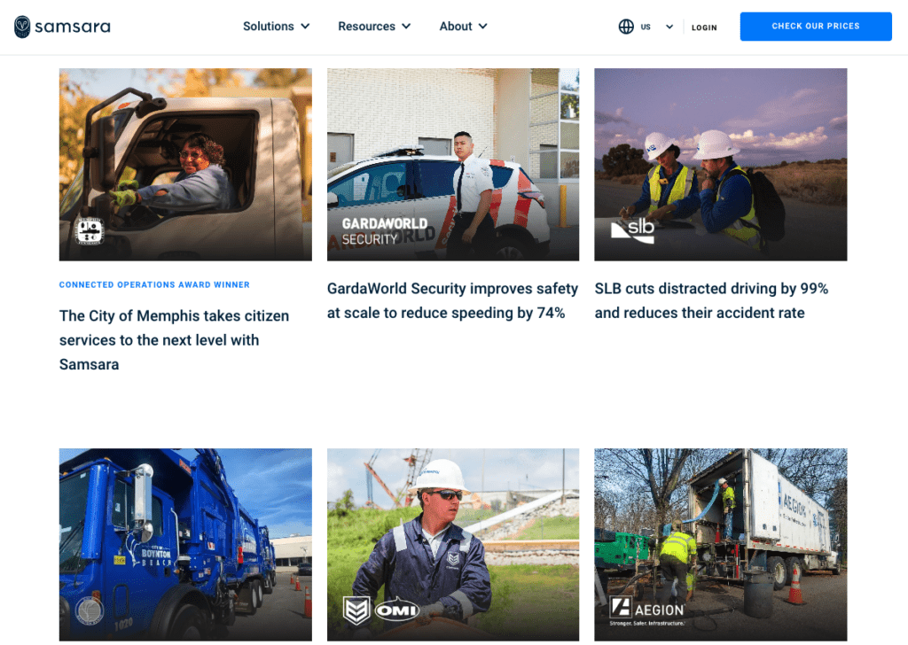
Task: Expand the About chevron arrow
Action: tap(483, 26)
